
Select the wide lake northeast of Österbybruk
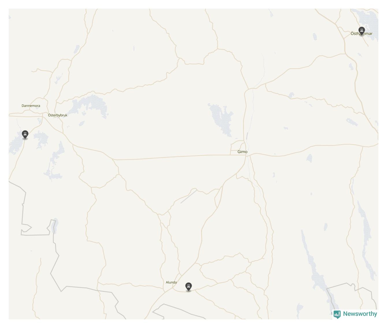90,106
